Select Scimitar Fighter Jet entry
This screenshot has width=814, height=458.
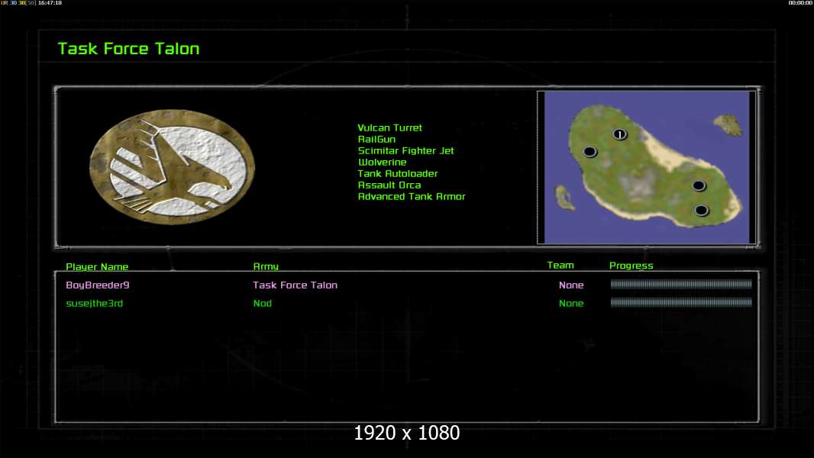(406, 150)
